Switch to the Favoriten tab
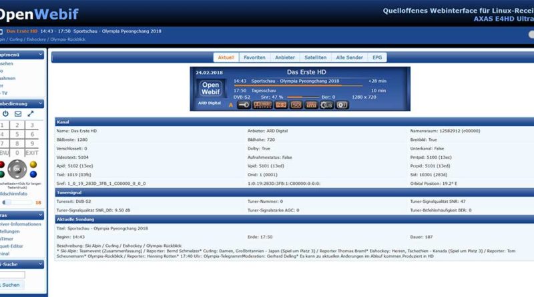The width and height of the screenshot is (534, 297). pos(254,57)
